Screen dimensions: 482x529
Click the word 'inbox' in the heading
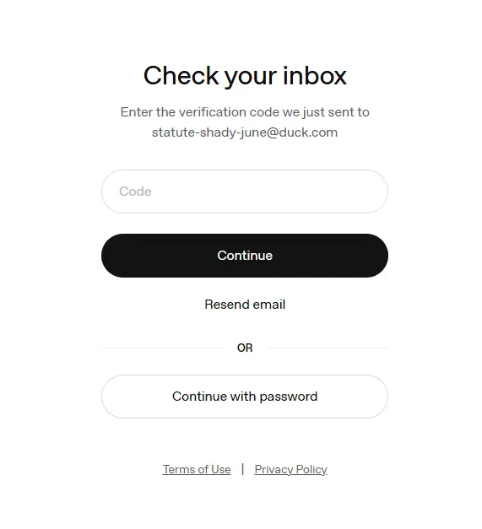pyautogui.click(x=315, y=75)
